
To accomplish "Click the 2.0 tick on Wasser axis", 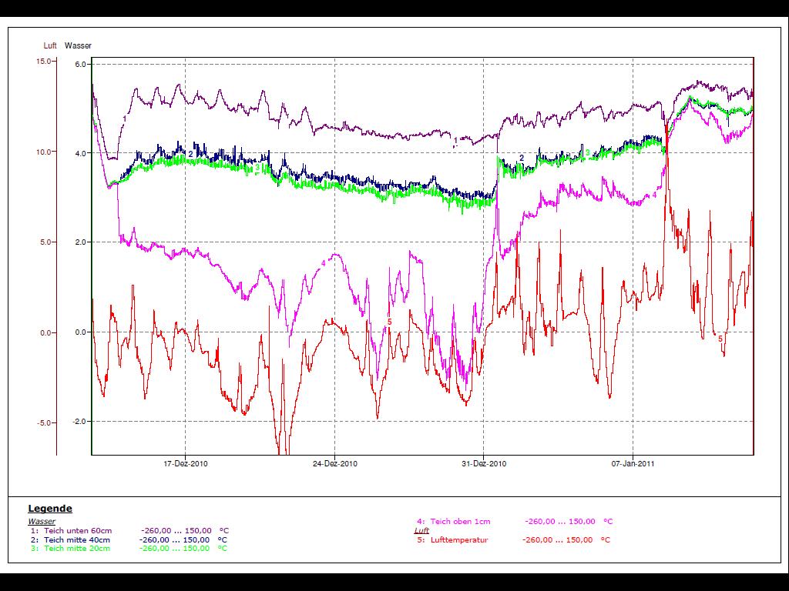I will coord(80,242).
